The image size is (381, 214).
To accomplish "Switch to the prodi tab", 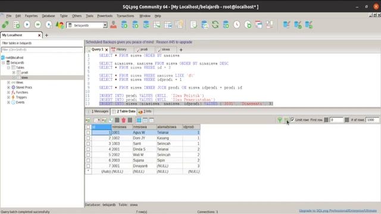I will click(x=144, y=49).
